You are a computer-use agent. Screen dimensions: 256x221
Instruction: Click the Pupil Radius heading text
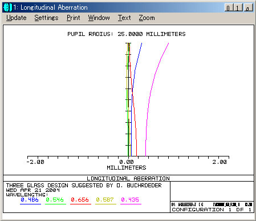click(x=127, y=34)
